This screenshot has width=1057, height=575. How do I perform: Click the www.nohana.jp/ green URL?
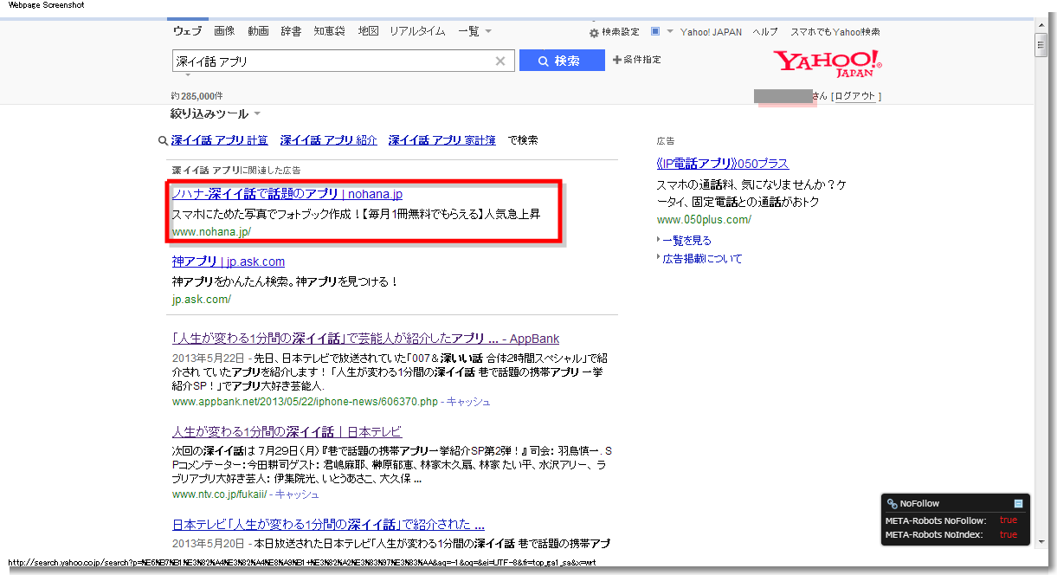tap(211, 232)
